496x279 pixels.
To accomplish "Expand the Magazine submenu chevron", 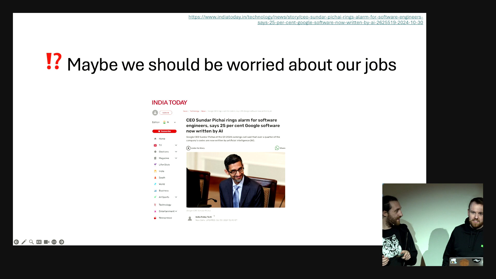I will 176,158.
